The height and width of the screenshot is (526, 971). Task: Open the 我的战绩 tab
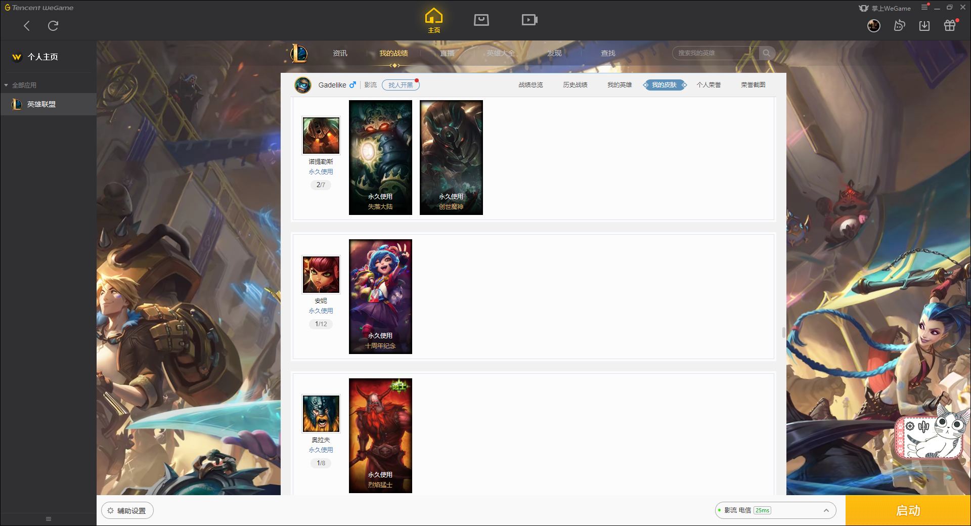point(394,53)
